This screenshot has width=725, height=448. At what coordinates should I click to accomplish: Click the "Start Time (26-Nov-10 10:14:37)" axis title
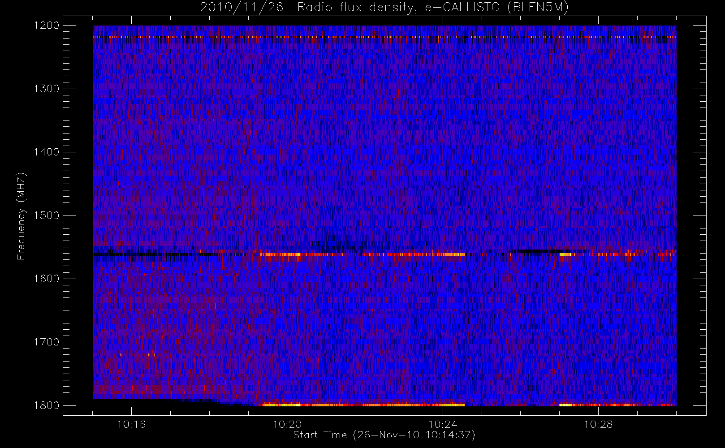[384, 435]
